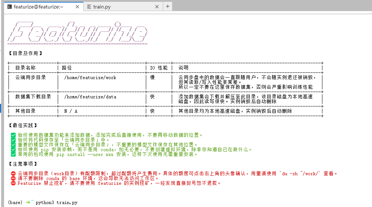372x207 pixels.
Task: Click the green checkmark beside the pip 安装依赖 line
Action: (x=13, y=150)
